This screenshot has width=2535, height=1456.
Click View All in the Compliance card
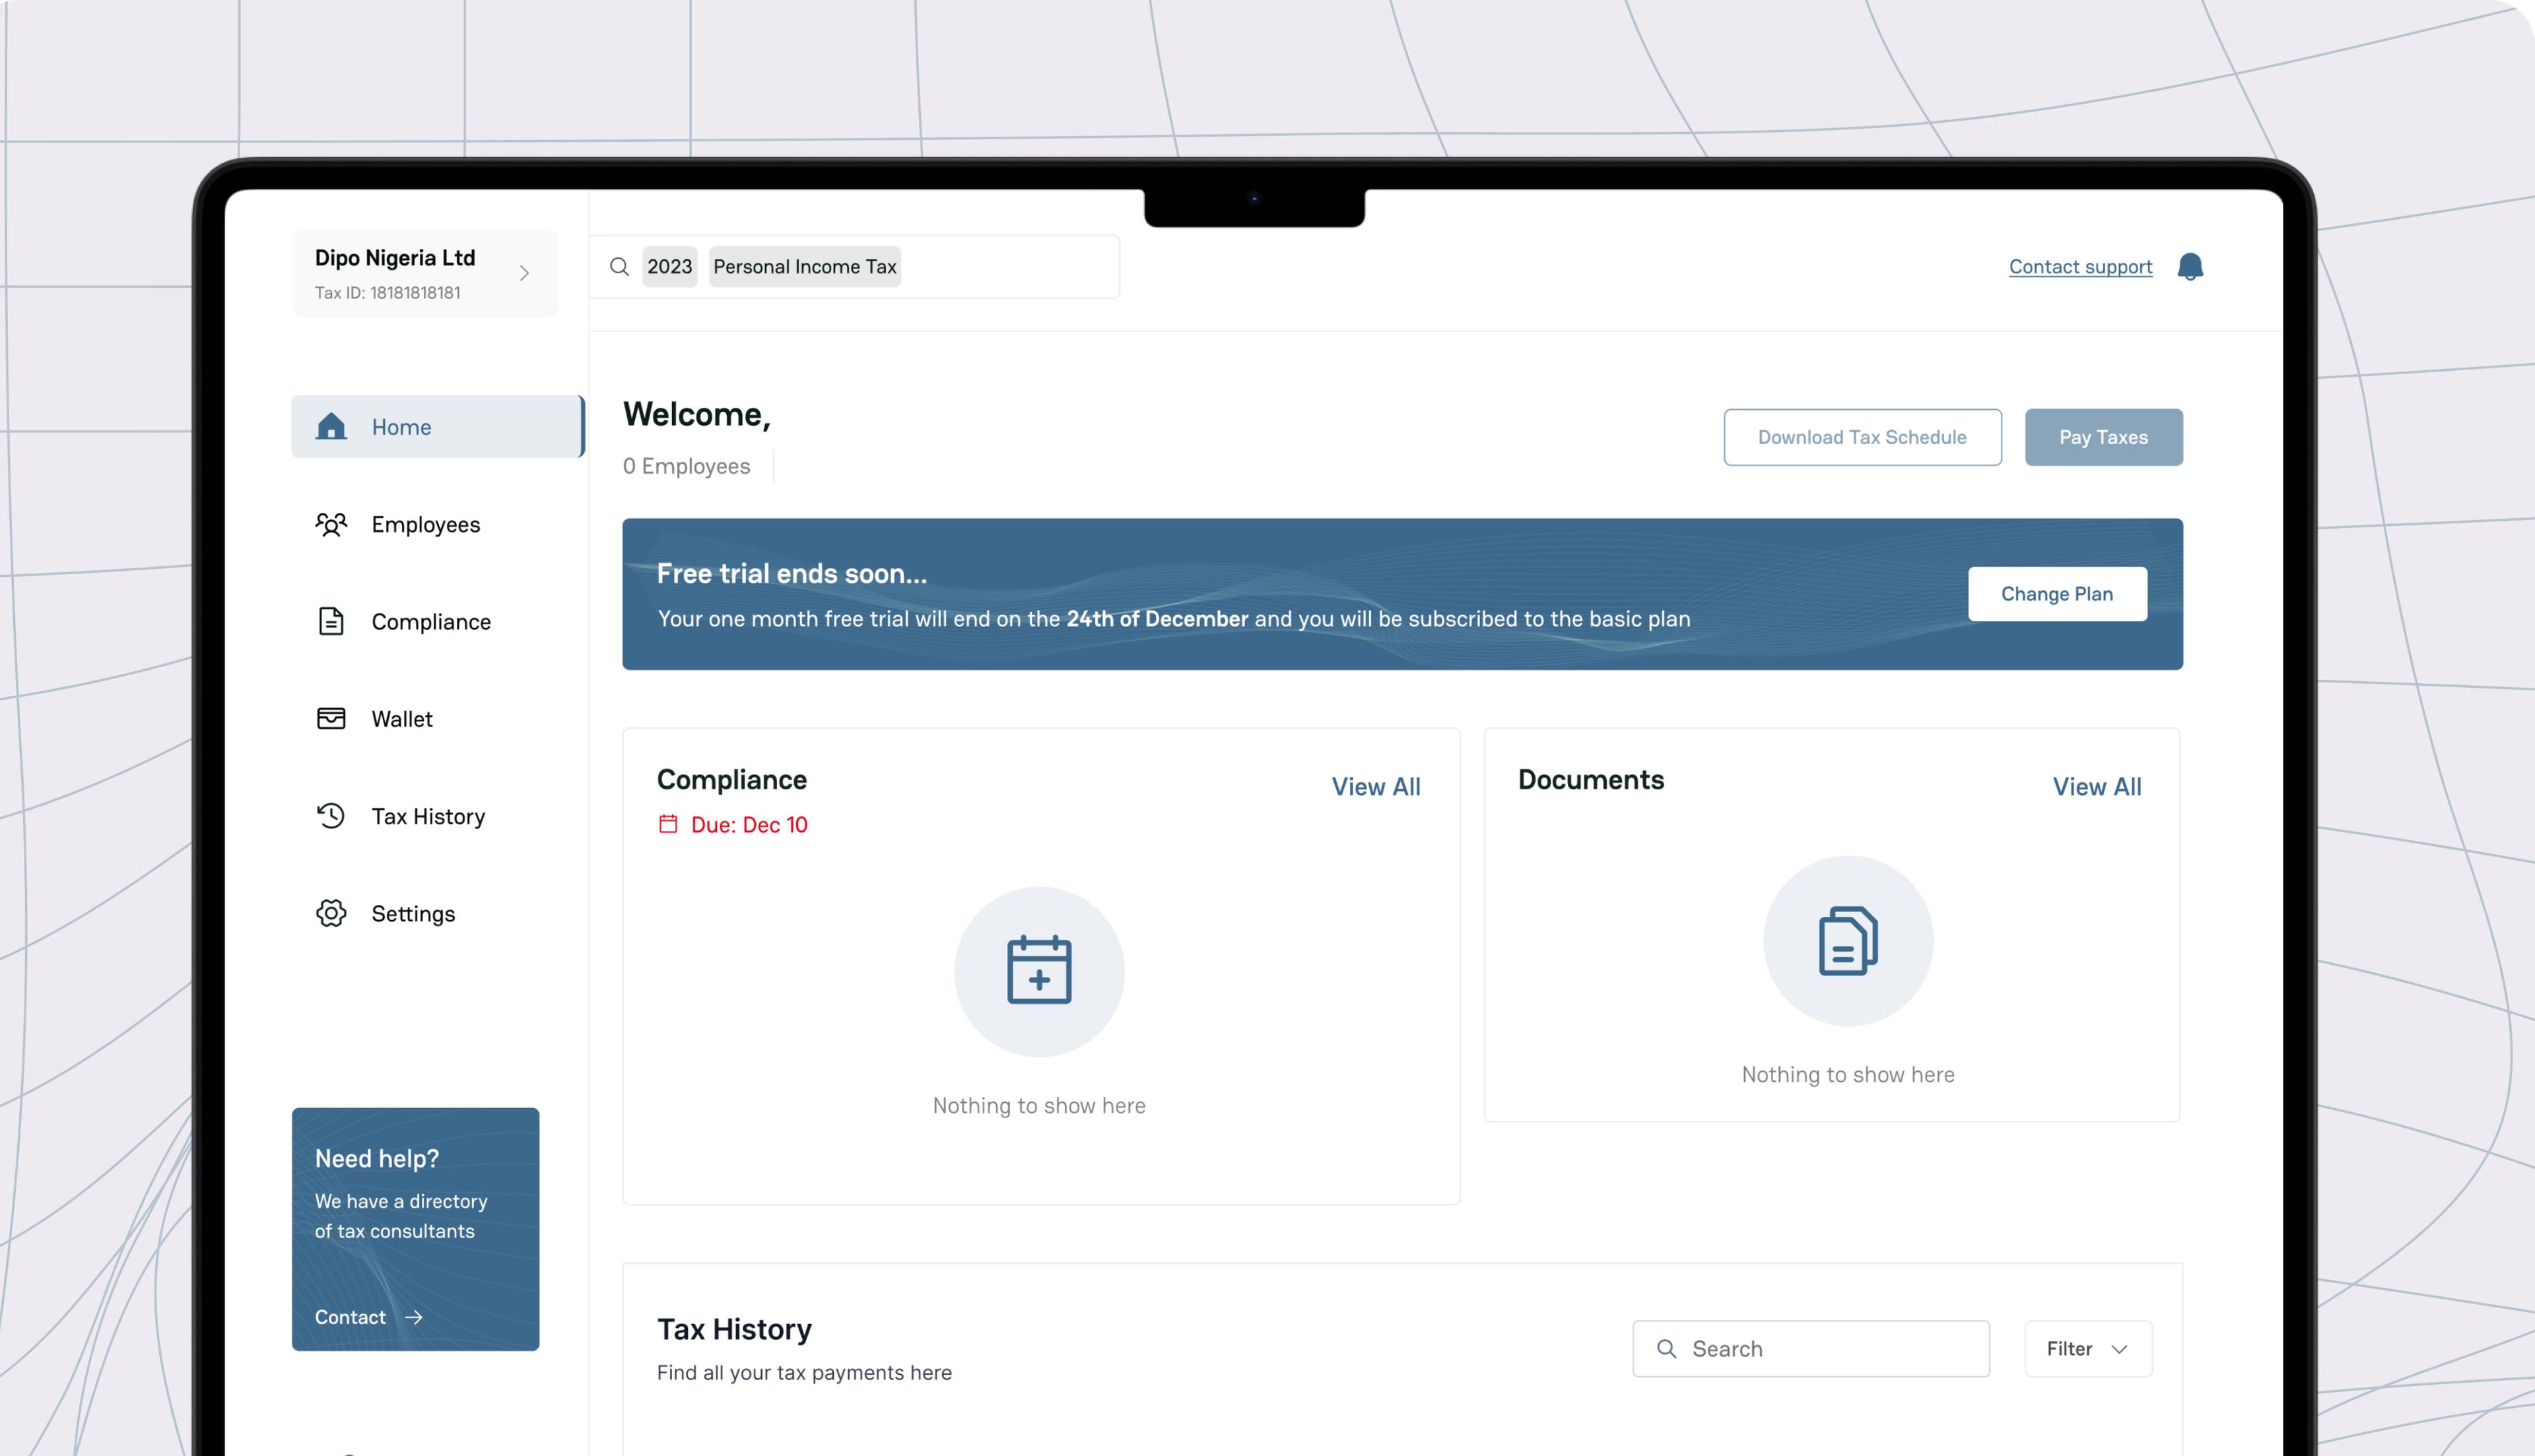click(1375, 787)
